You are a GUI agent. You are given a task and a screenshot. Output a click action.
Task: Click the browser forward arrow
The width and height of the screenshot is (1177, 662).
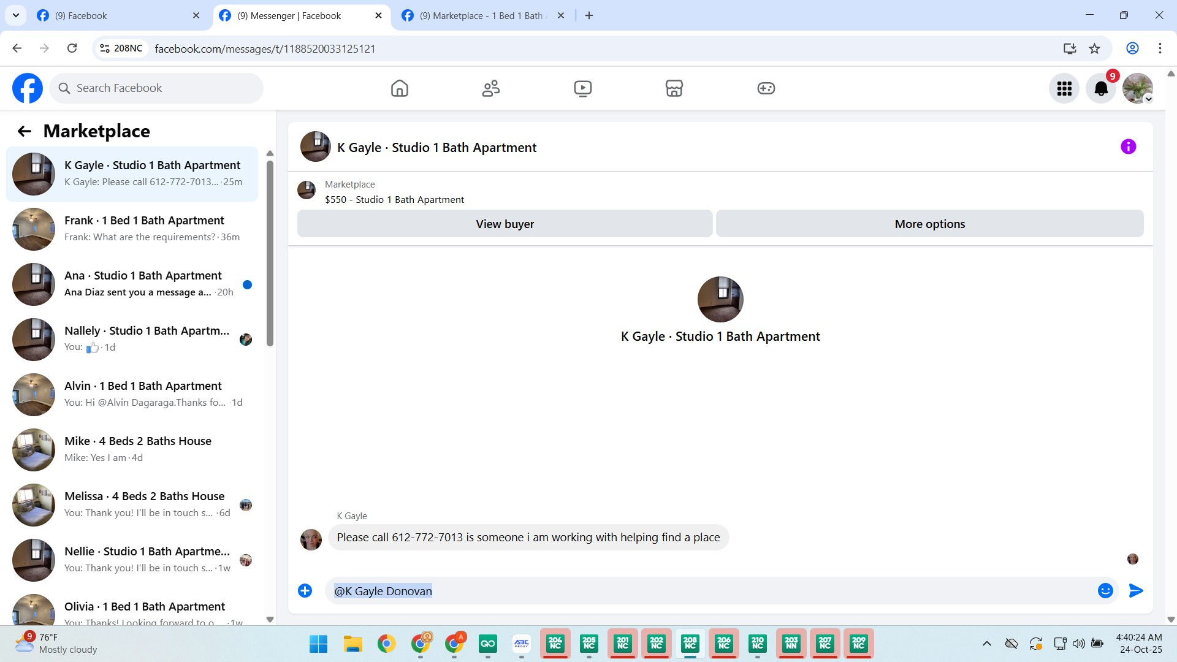pyautogui.click(x=44, y=48)
